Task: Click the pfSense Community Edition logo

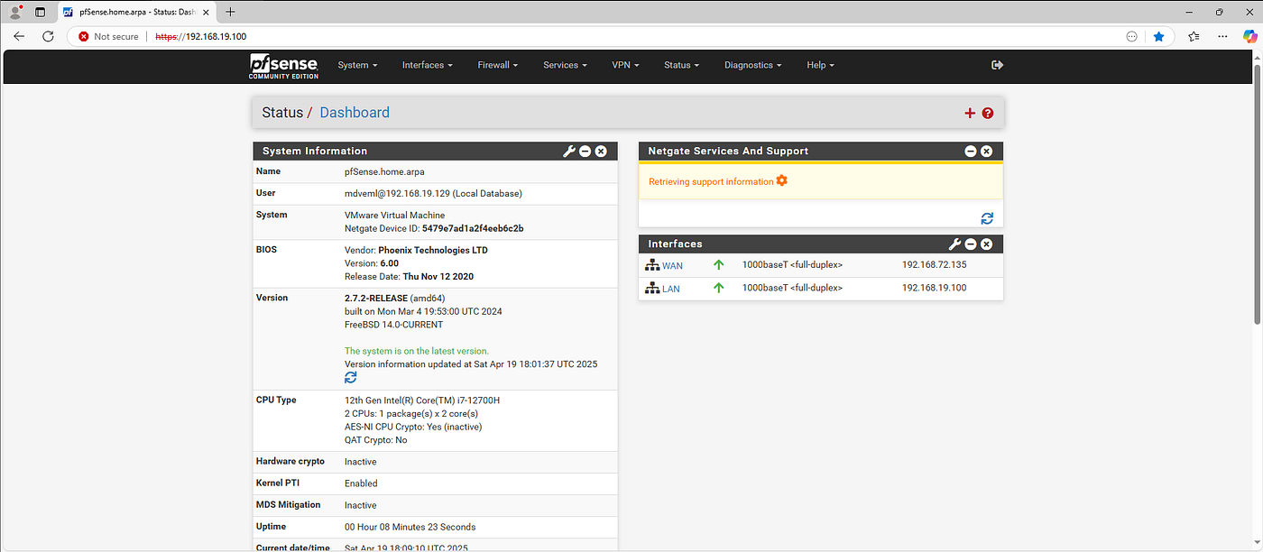Action: point(284,66)
